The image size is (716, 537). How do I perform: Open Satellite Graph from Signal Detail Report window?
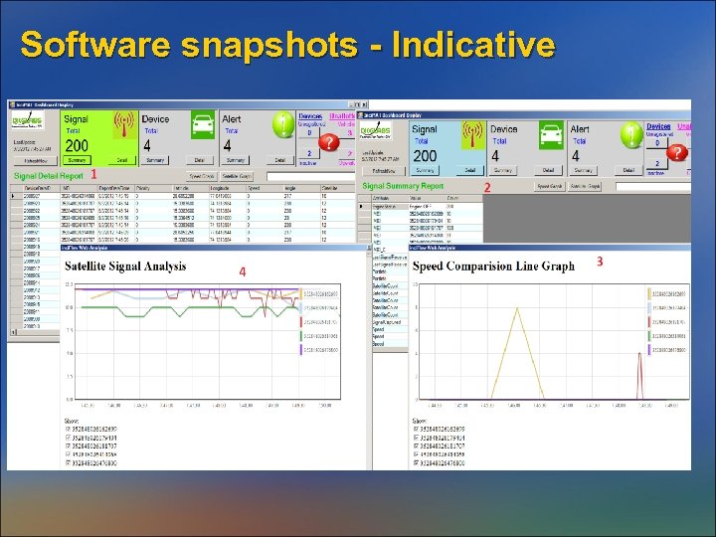[x=237, y=176]
